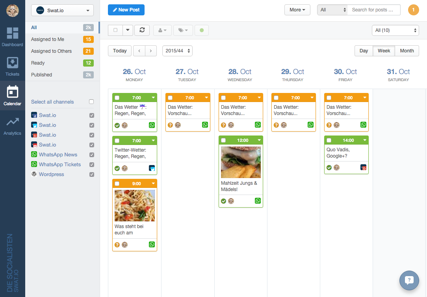The width and height of the screenshot is (427, 297).
Task: Open the Dashboard sidebar icon
Action: 12,33
